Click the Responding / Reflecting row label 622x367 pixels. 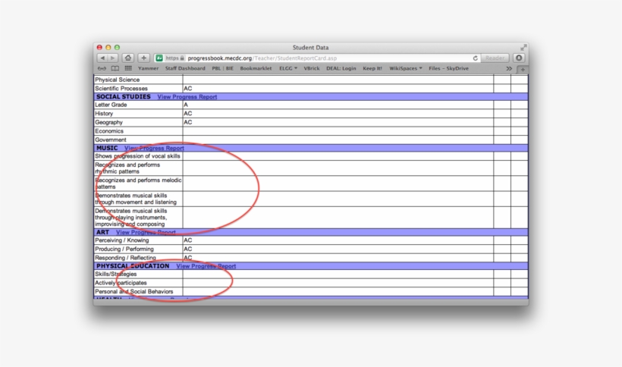coord(125,258)
